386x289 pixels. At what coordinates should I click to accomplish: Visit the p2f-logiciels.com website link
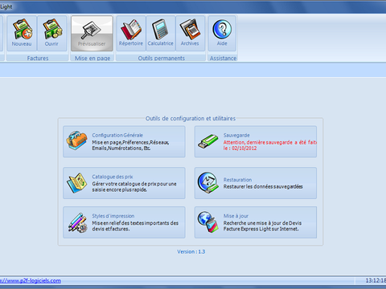pyautogui.click(x=31, y=280)
